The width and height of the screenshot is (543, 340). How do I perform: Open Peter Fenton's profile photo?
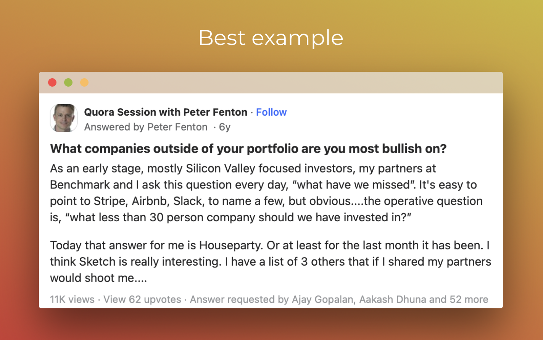point(64,118)
